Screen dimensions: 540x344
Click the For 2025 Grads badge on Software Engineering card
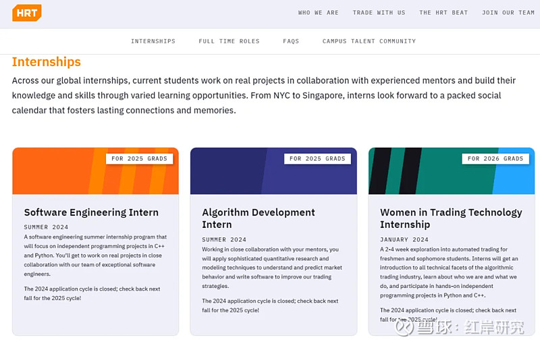pyautogui.click(x=139, y=159)
